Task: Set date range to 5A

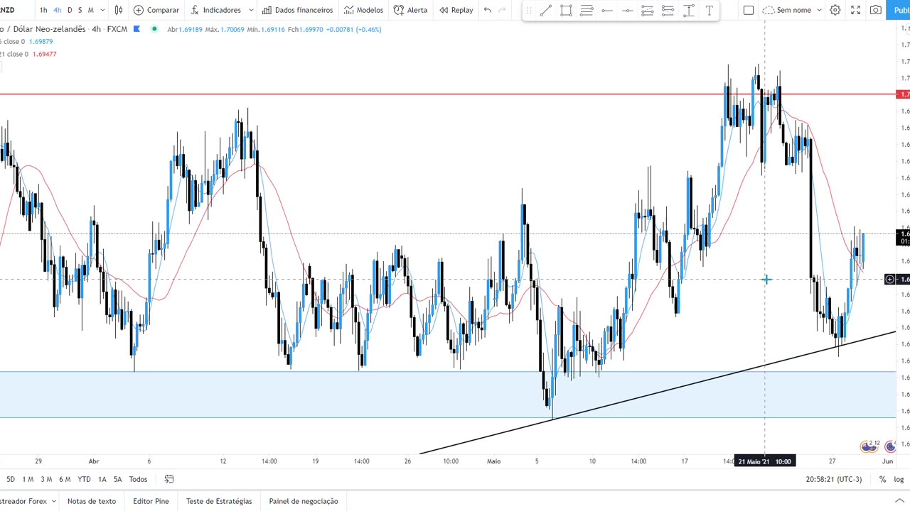Action: click(117, 479)
